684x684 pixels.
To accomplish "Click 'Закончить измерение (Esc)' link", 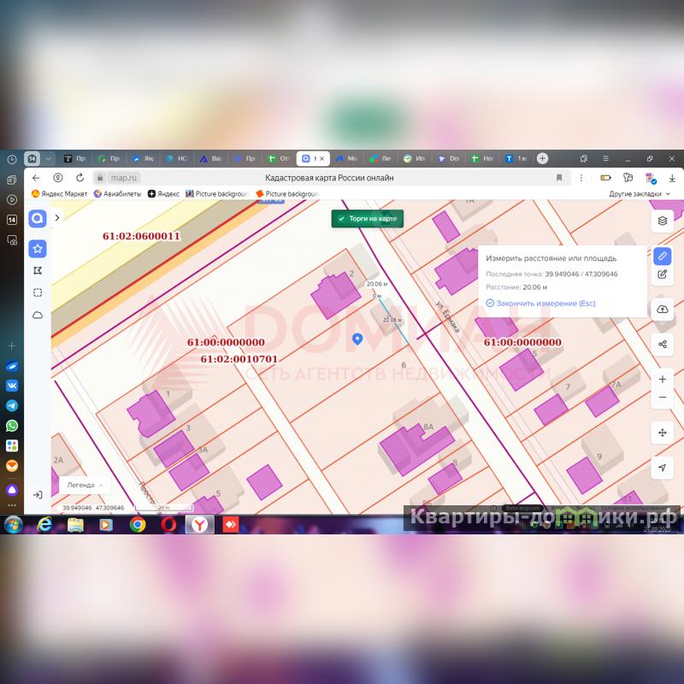I will click(x=540, y=304).
